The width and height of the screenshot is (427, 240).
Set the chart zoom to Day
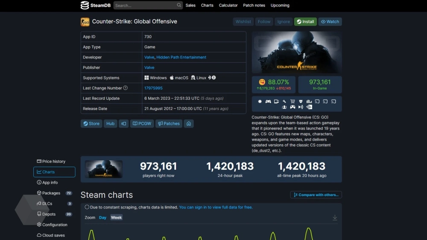pos(102,217)
